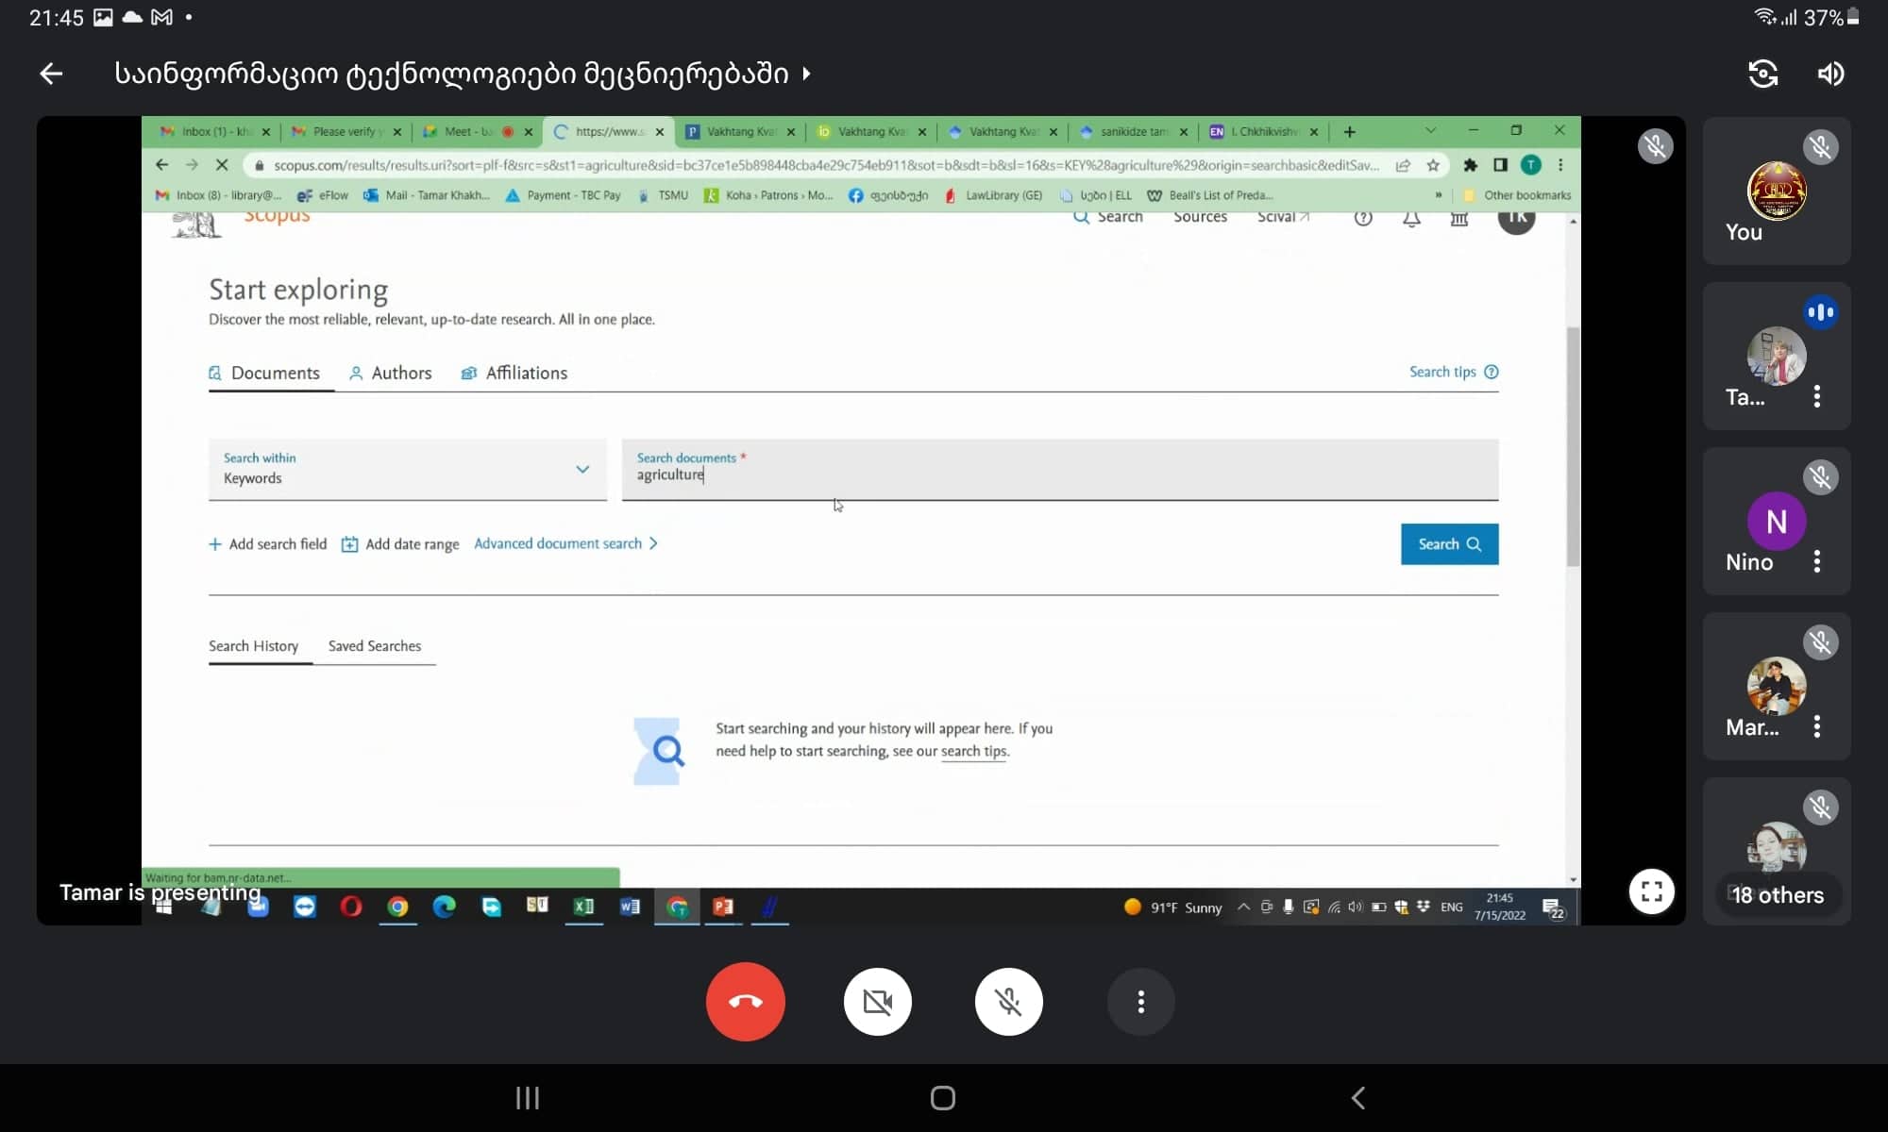Image resolution: width=1888 pixels, height=1132 pixels.
Task: Expand meeting title details arrow
Action: point(806,74)
